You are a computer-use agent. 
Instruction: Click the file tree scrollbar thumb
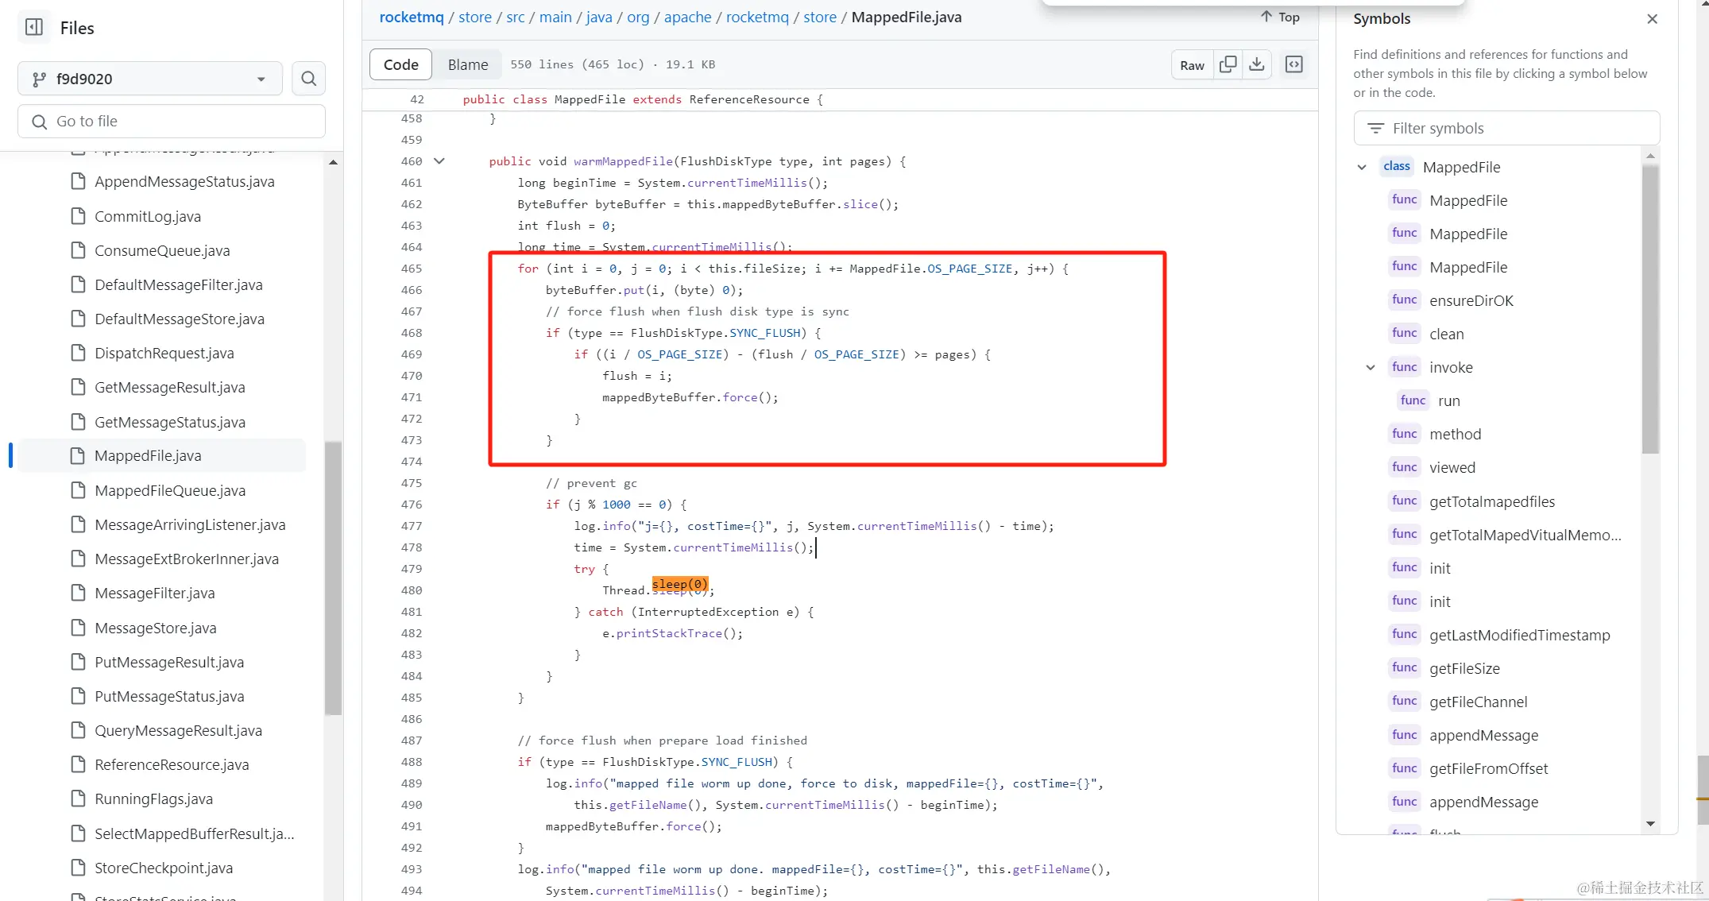coord(333,578)
